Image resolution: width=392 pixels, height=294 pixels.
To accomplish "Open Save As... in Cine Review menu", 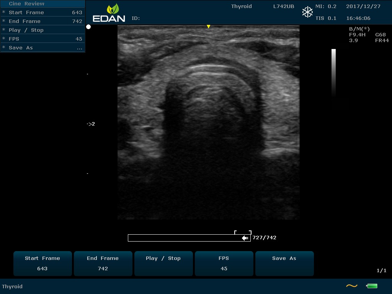I will click(42, 48).
